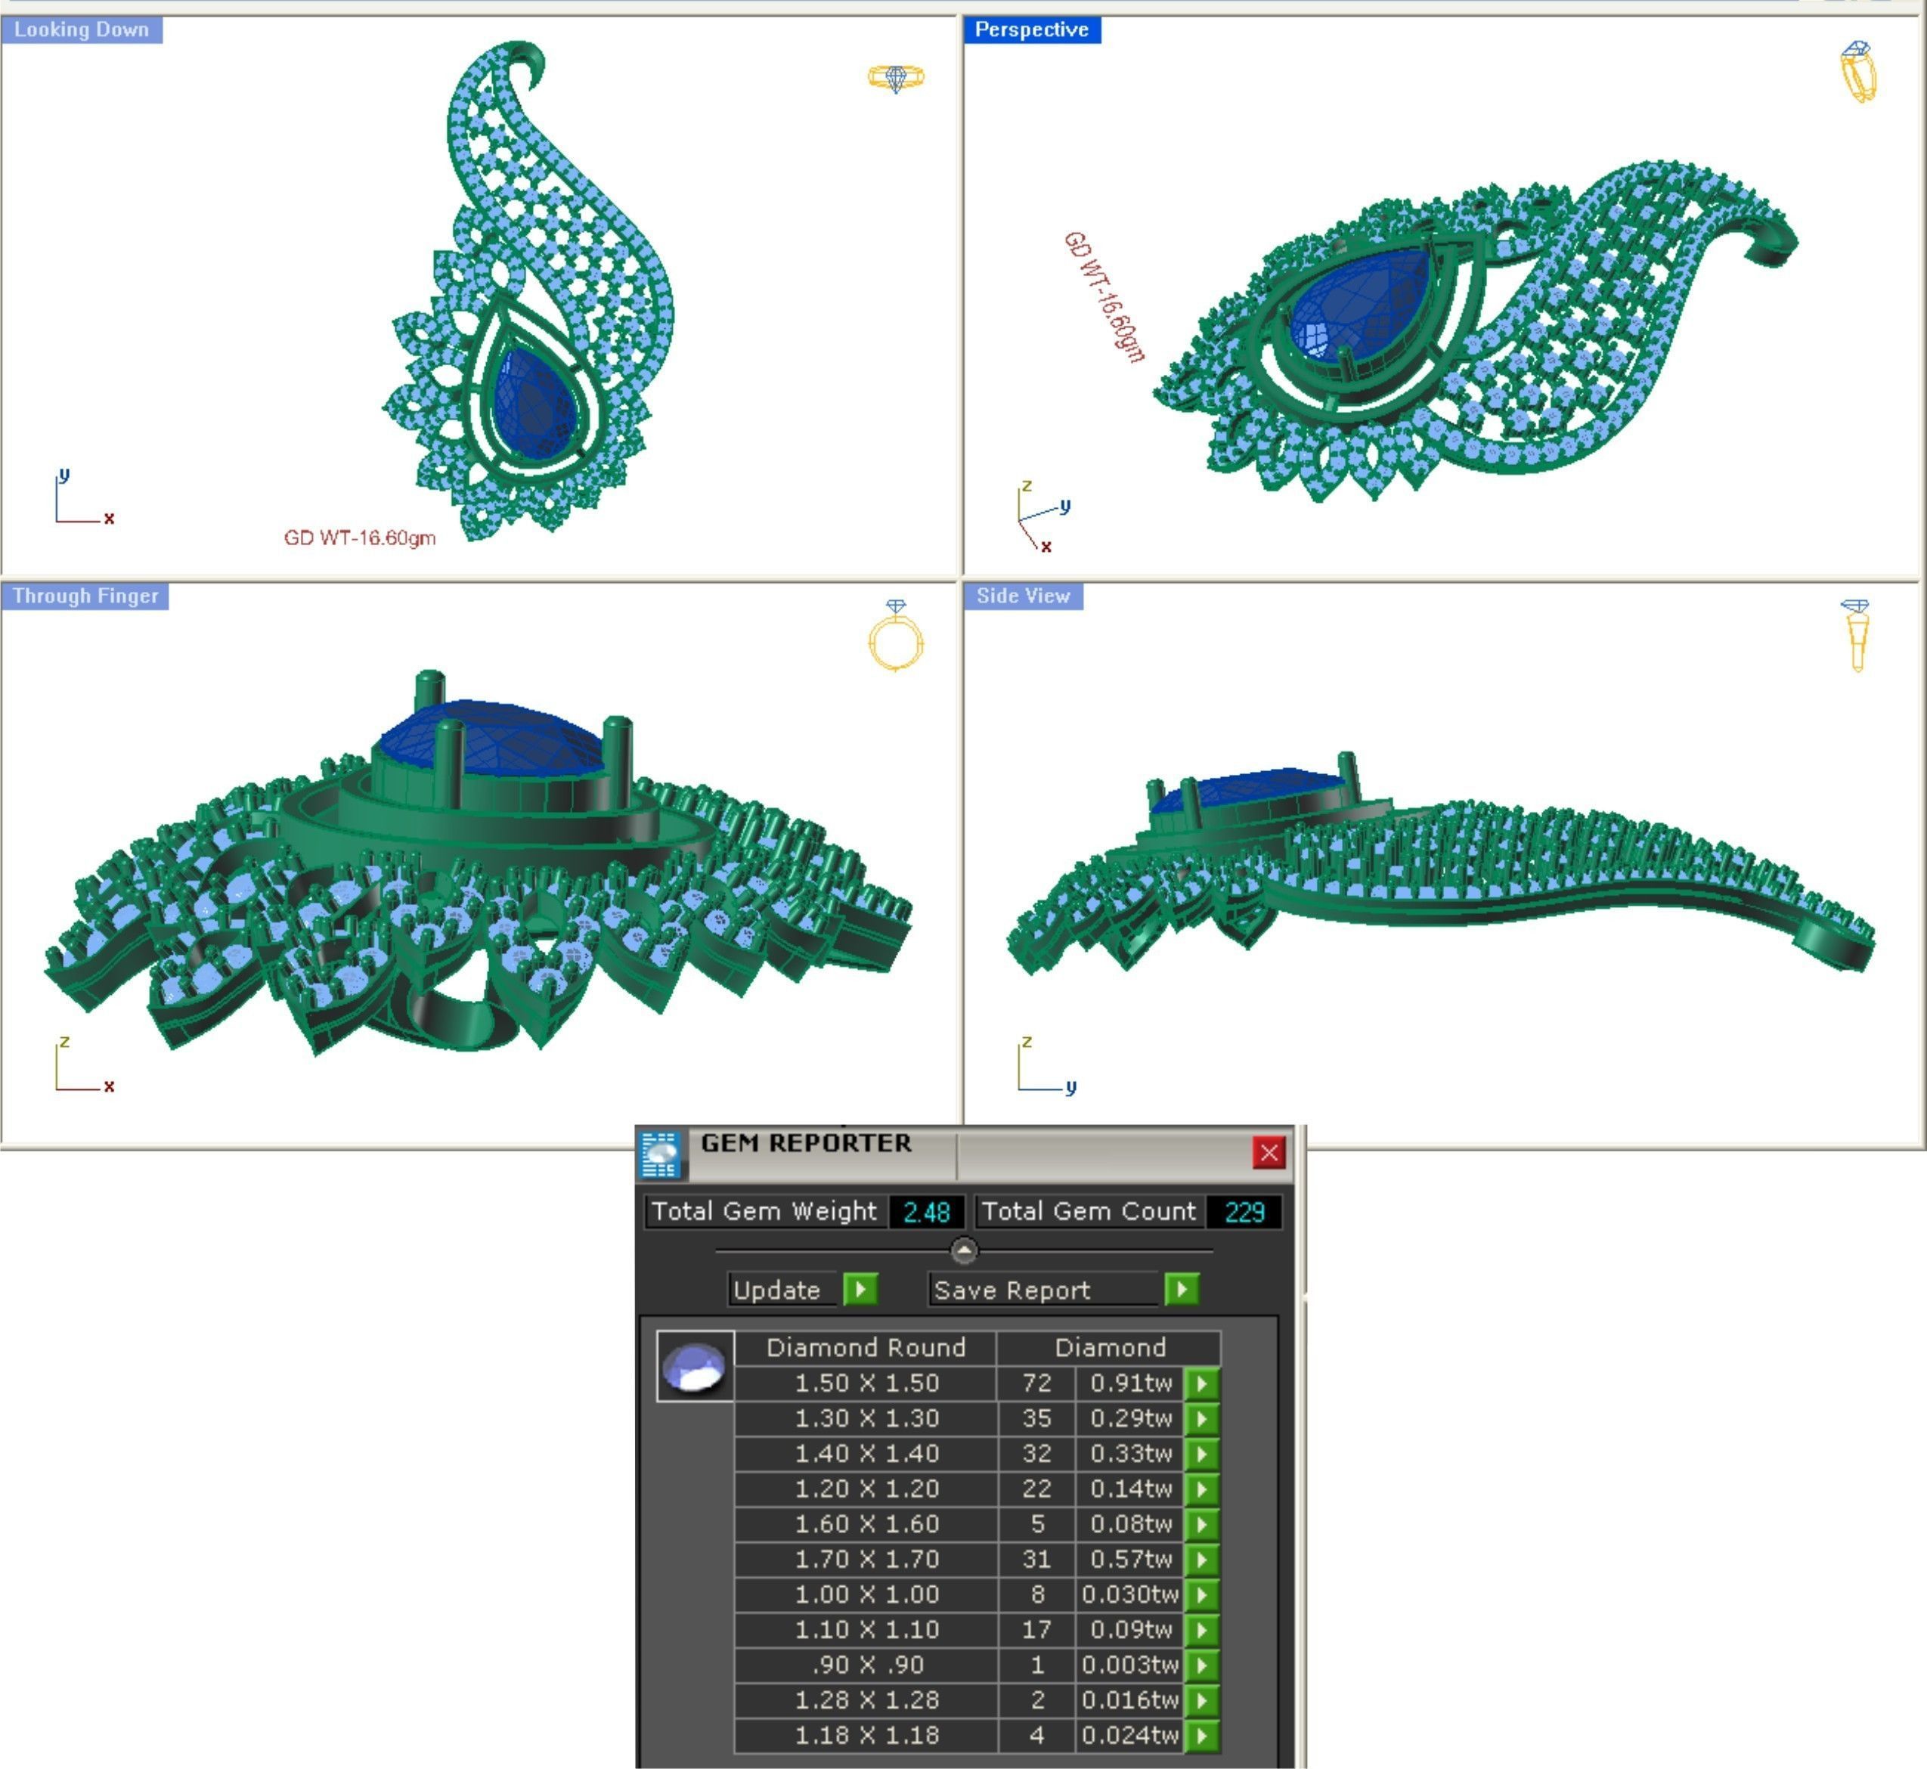Activate the Looking Down viewport label
Viewport: 1927px width, 1769px height.
(82, 29)
